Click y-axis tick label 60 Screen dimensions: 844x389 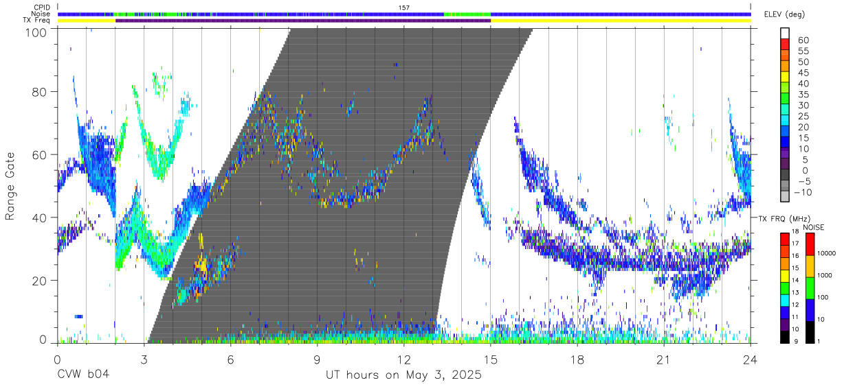click(x=39, y=155)
